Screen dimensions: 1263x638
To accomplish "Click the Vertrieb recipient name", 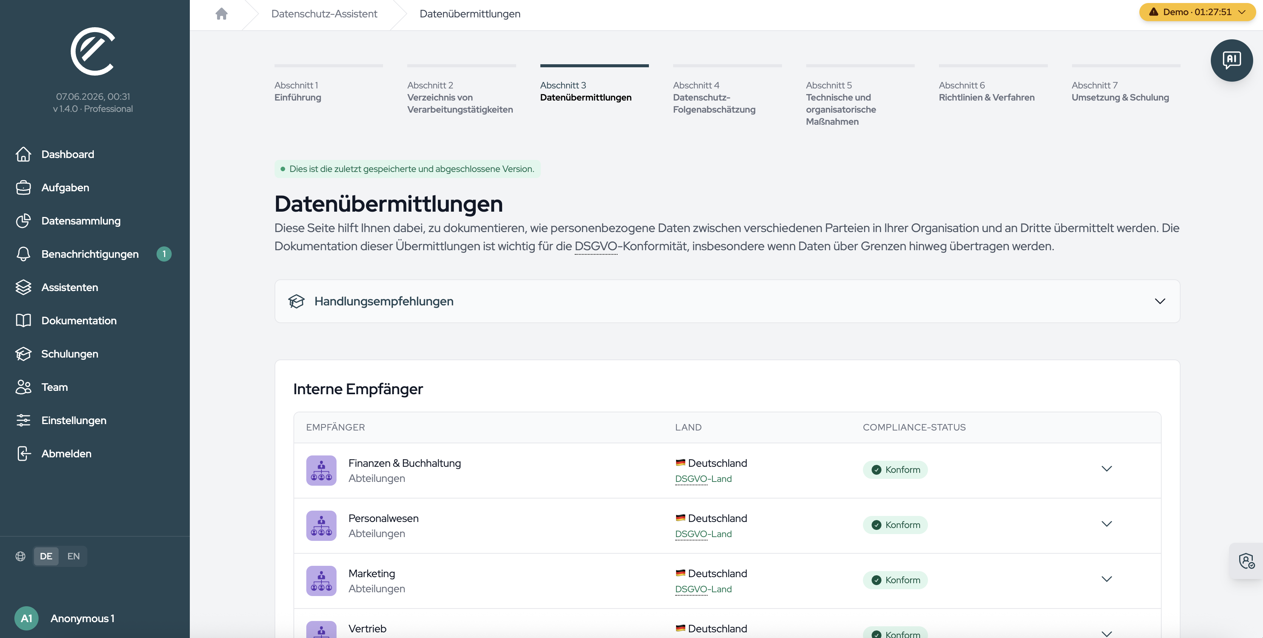I will tap(367, 629).
